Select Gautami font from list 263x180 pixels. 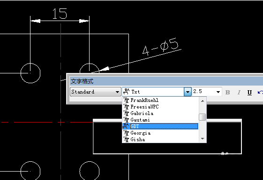pyautogui.click(x=160, y=120)
